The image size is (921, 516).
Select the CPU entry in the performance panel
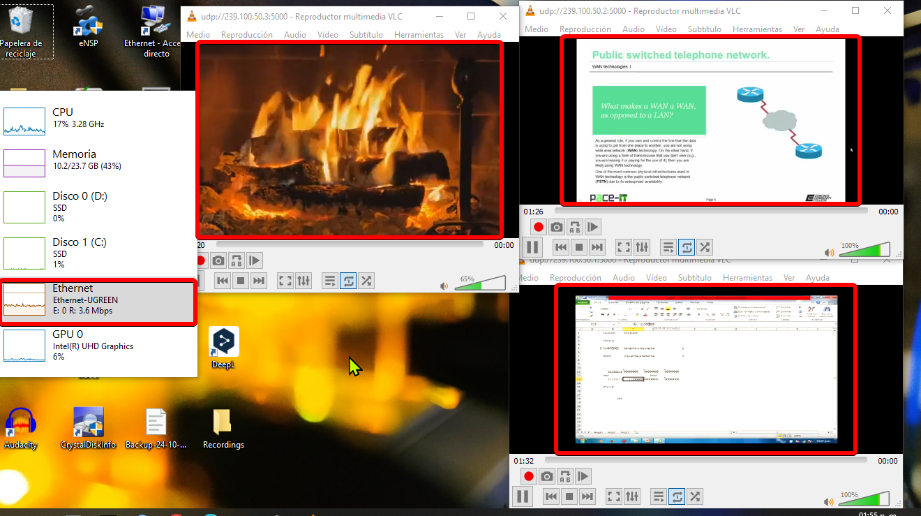click(98, 118)
